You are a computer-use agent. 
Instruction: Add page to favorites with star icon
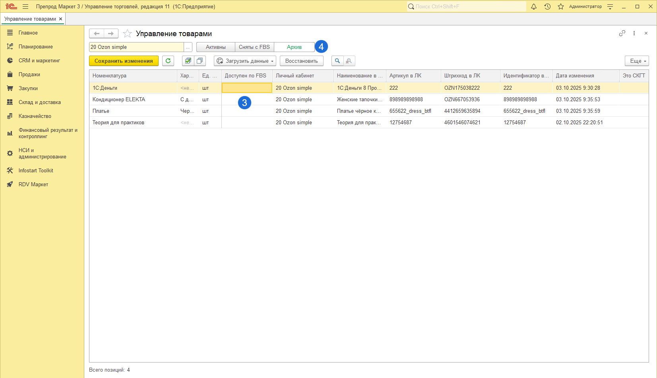pyautogui.click(x=127, y=34)
